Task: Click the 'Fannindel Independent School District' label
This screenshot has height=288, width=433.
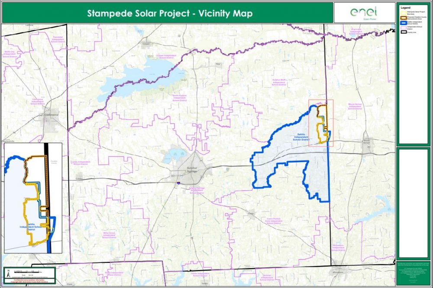Action: pos(58,39)
